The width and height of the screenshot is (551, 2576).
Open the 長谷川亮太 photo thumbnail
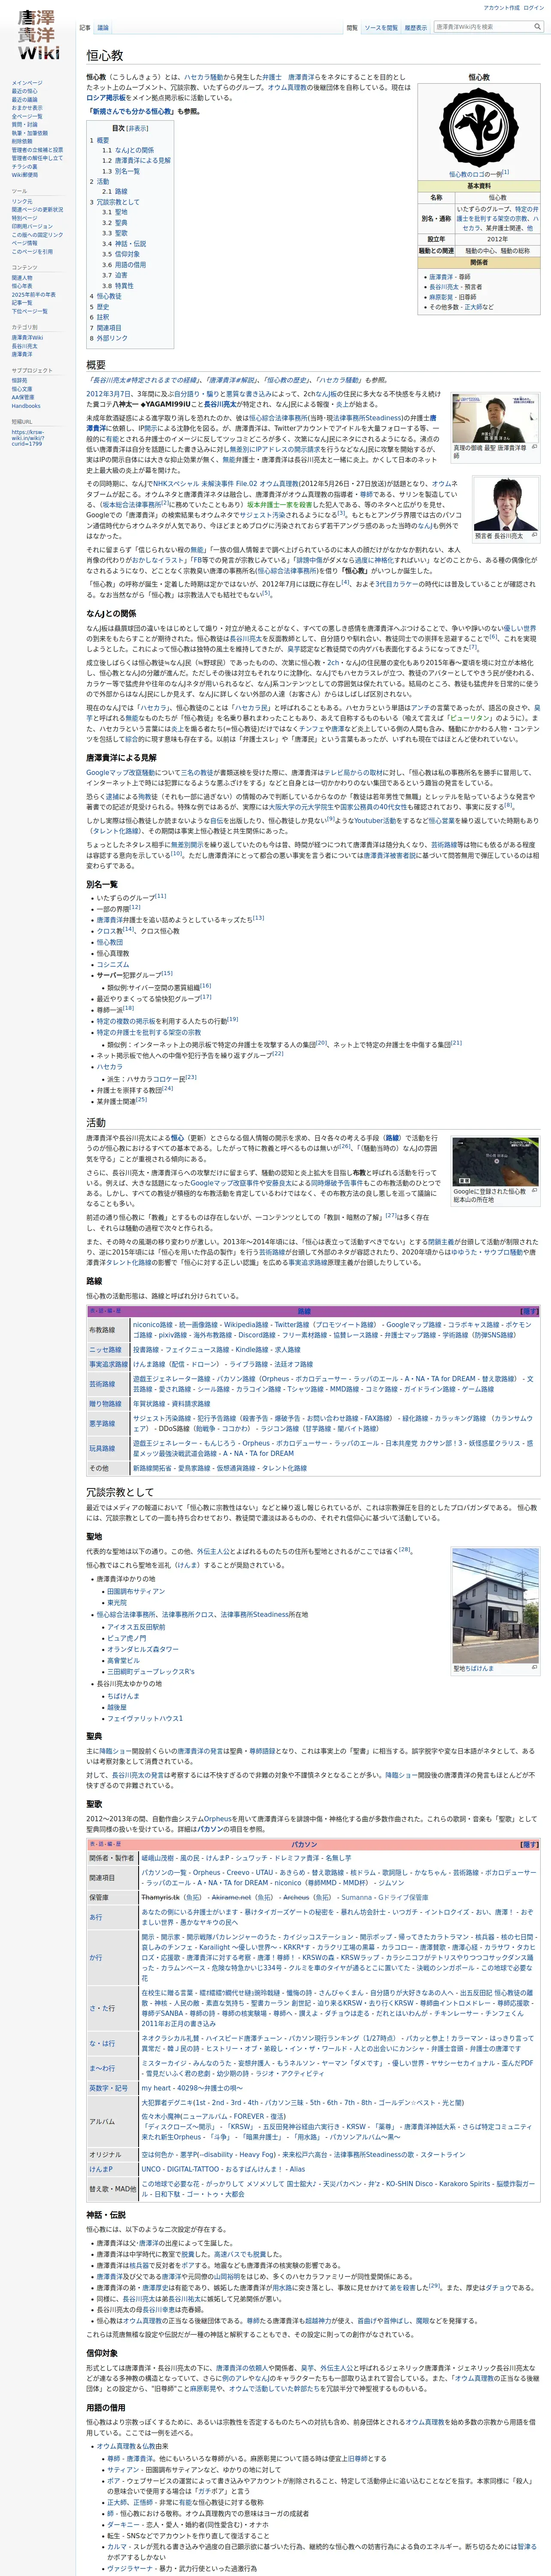click(x=507, y=504)
